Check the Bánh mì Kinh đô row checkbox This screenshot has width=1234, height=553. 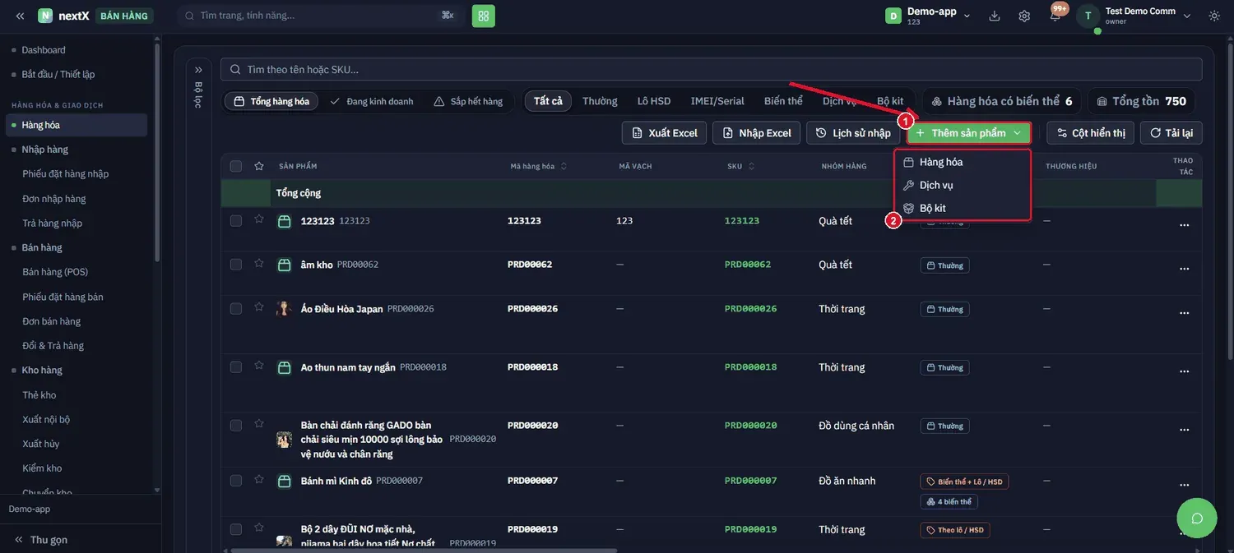pos(236,481)
